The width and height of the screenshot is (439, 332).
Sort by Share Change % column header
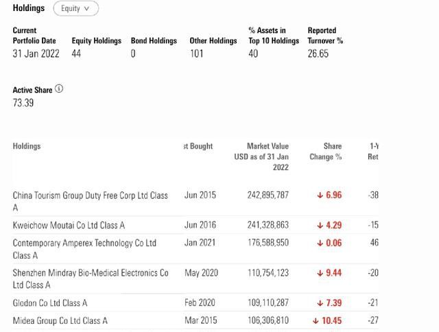click(x=326, y=151)
